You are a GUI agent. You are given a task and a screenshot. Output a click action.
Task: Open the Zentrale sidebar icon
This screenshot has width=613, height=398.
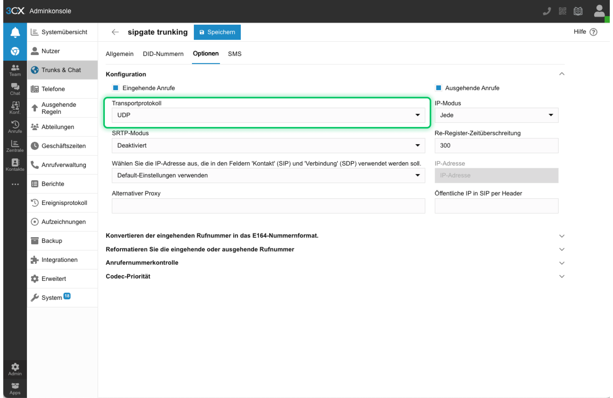(15, 146)
